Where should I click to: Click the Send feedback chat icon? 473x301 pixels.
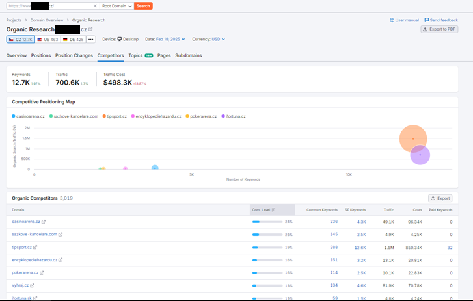[427, 20]
